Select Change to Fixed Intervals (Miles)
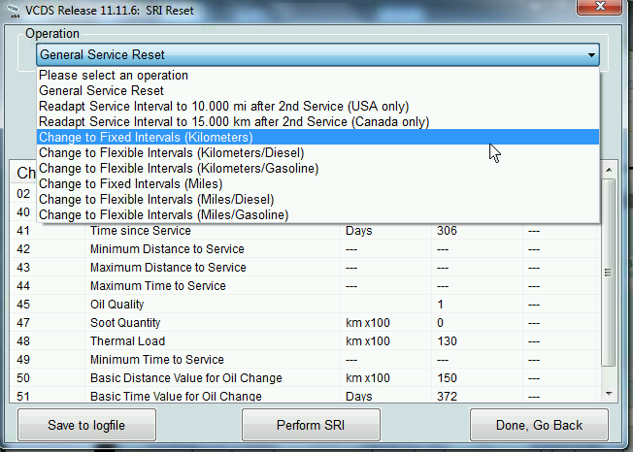Image resolution: width=633 pixels, height=452 pixels. pos(130,184)
